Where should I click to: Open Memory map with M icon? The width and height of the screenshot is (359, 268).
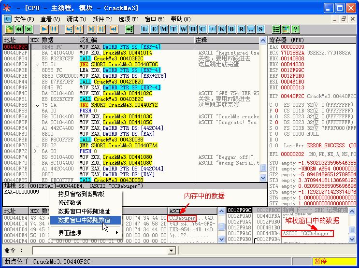[164, 29]
